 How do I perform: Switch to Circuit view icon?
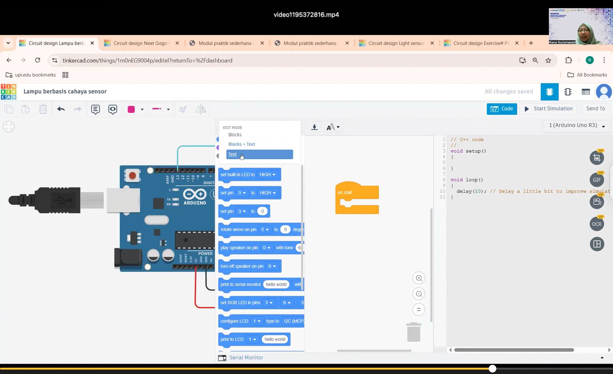549,92
